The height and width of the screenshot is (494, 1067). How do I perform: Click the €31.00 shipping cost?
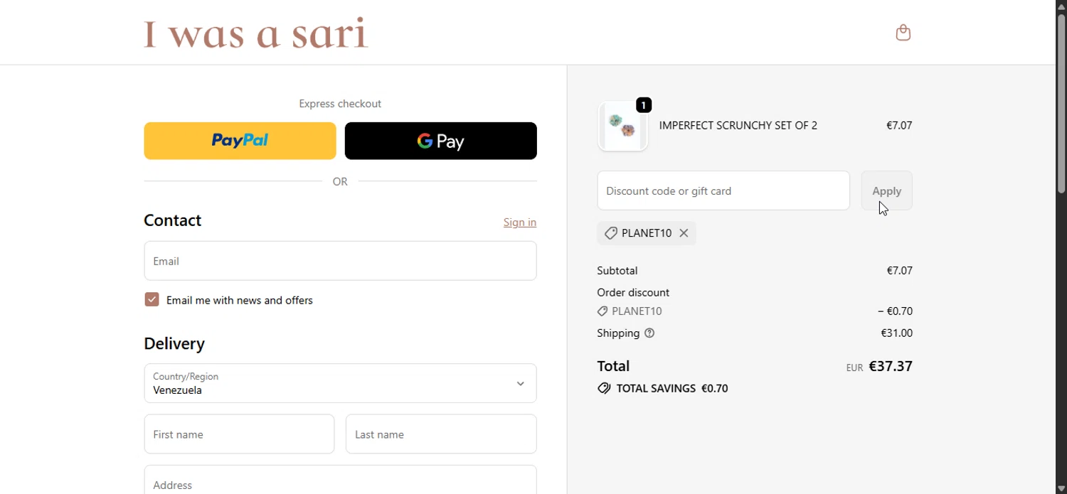click(x=896, y=333)
